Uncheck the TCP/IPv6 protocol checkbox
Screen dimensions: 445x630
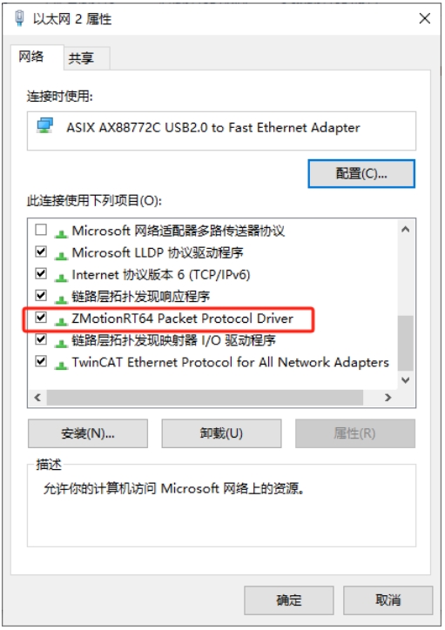pos(41,273)
